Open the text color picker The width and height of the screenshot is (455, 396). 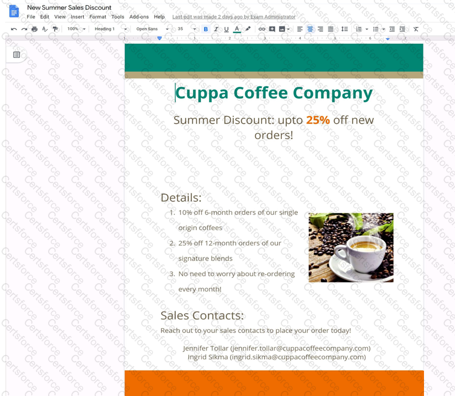click(x=237, y=29)
